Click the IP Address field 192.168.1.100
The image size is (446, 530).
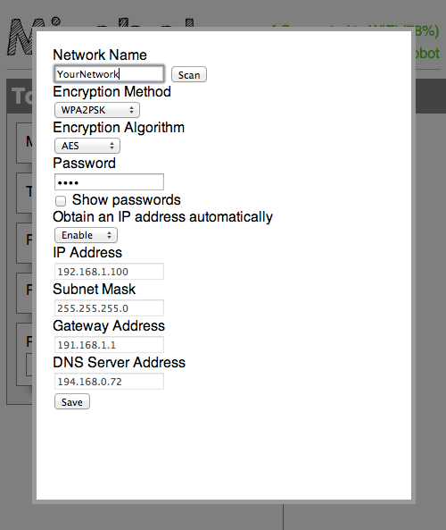(109, 272)
